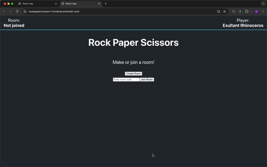Image resolution: width=267 pixels, height=167 pixels.
Task: Click the Not joined room status
Action: point(14,25)
